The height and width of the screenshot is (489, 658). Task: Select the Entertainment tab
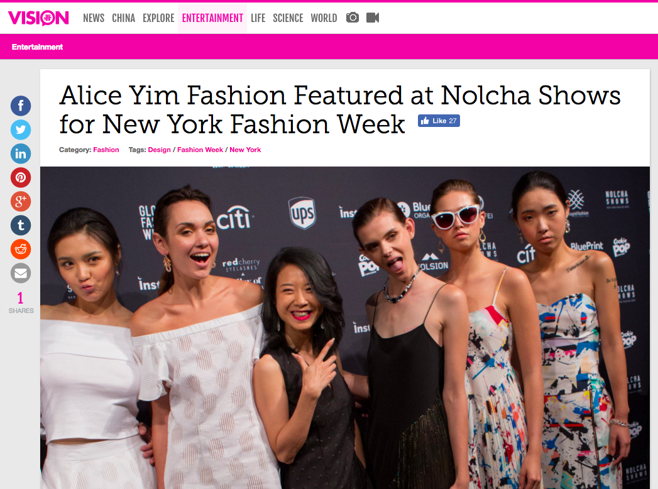coord(212,18)
